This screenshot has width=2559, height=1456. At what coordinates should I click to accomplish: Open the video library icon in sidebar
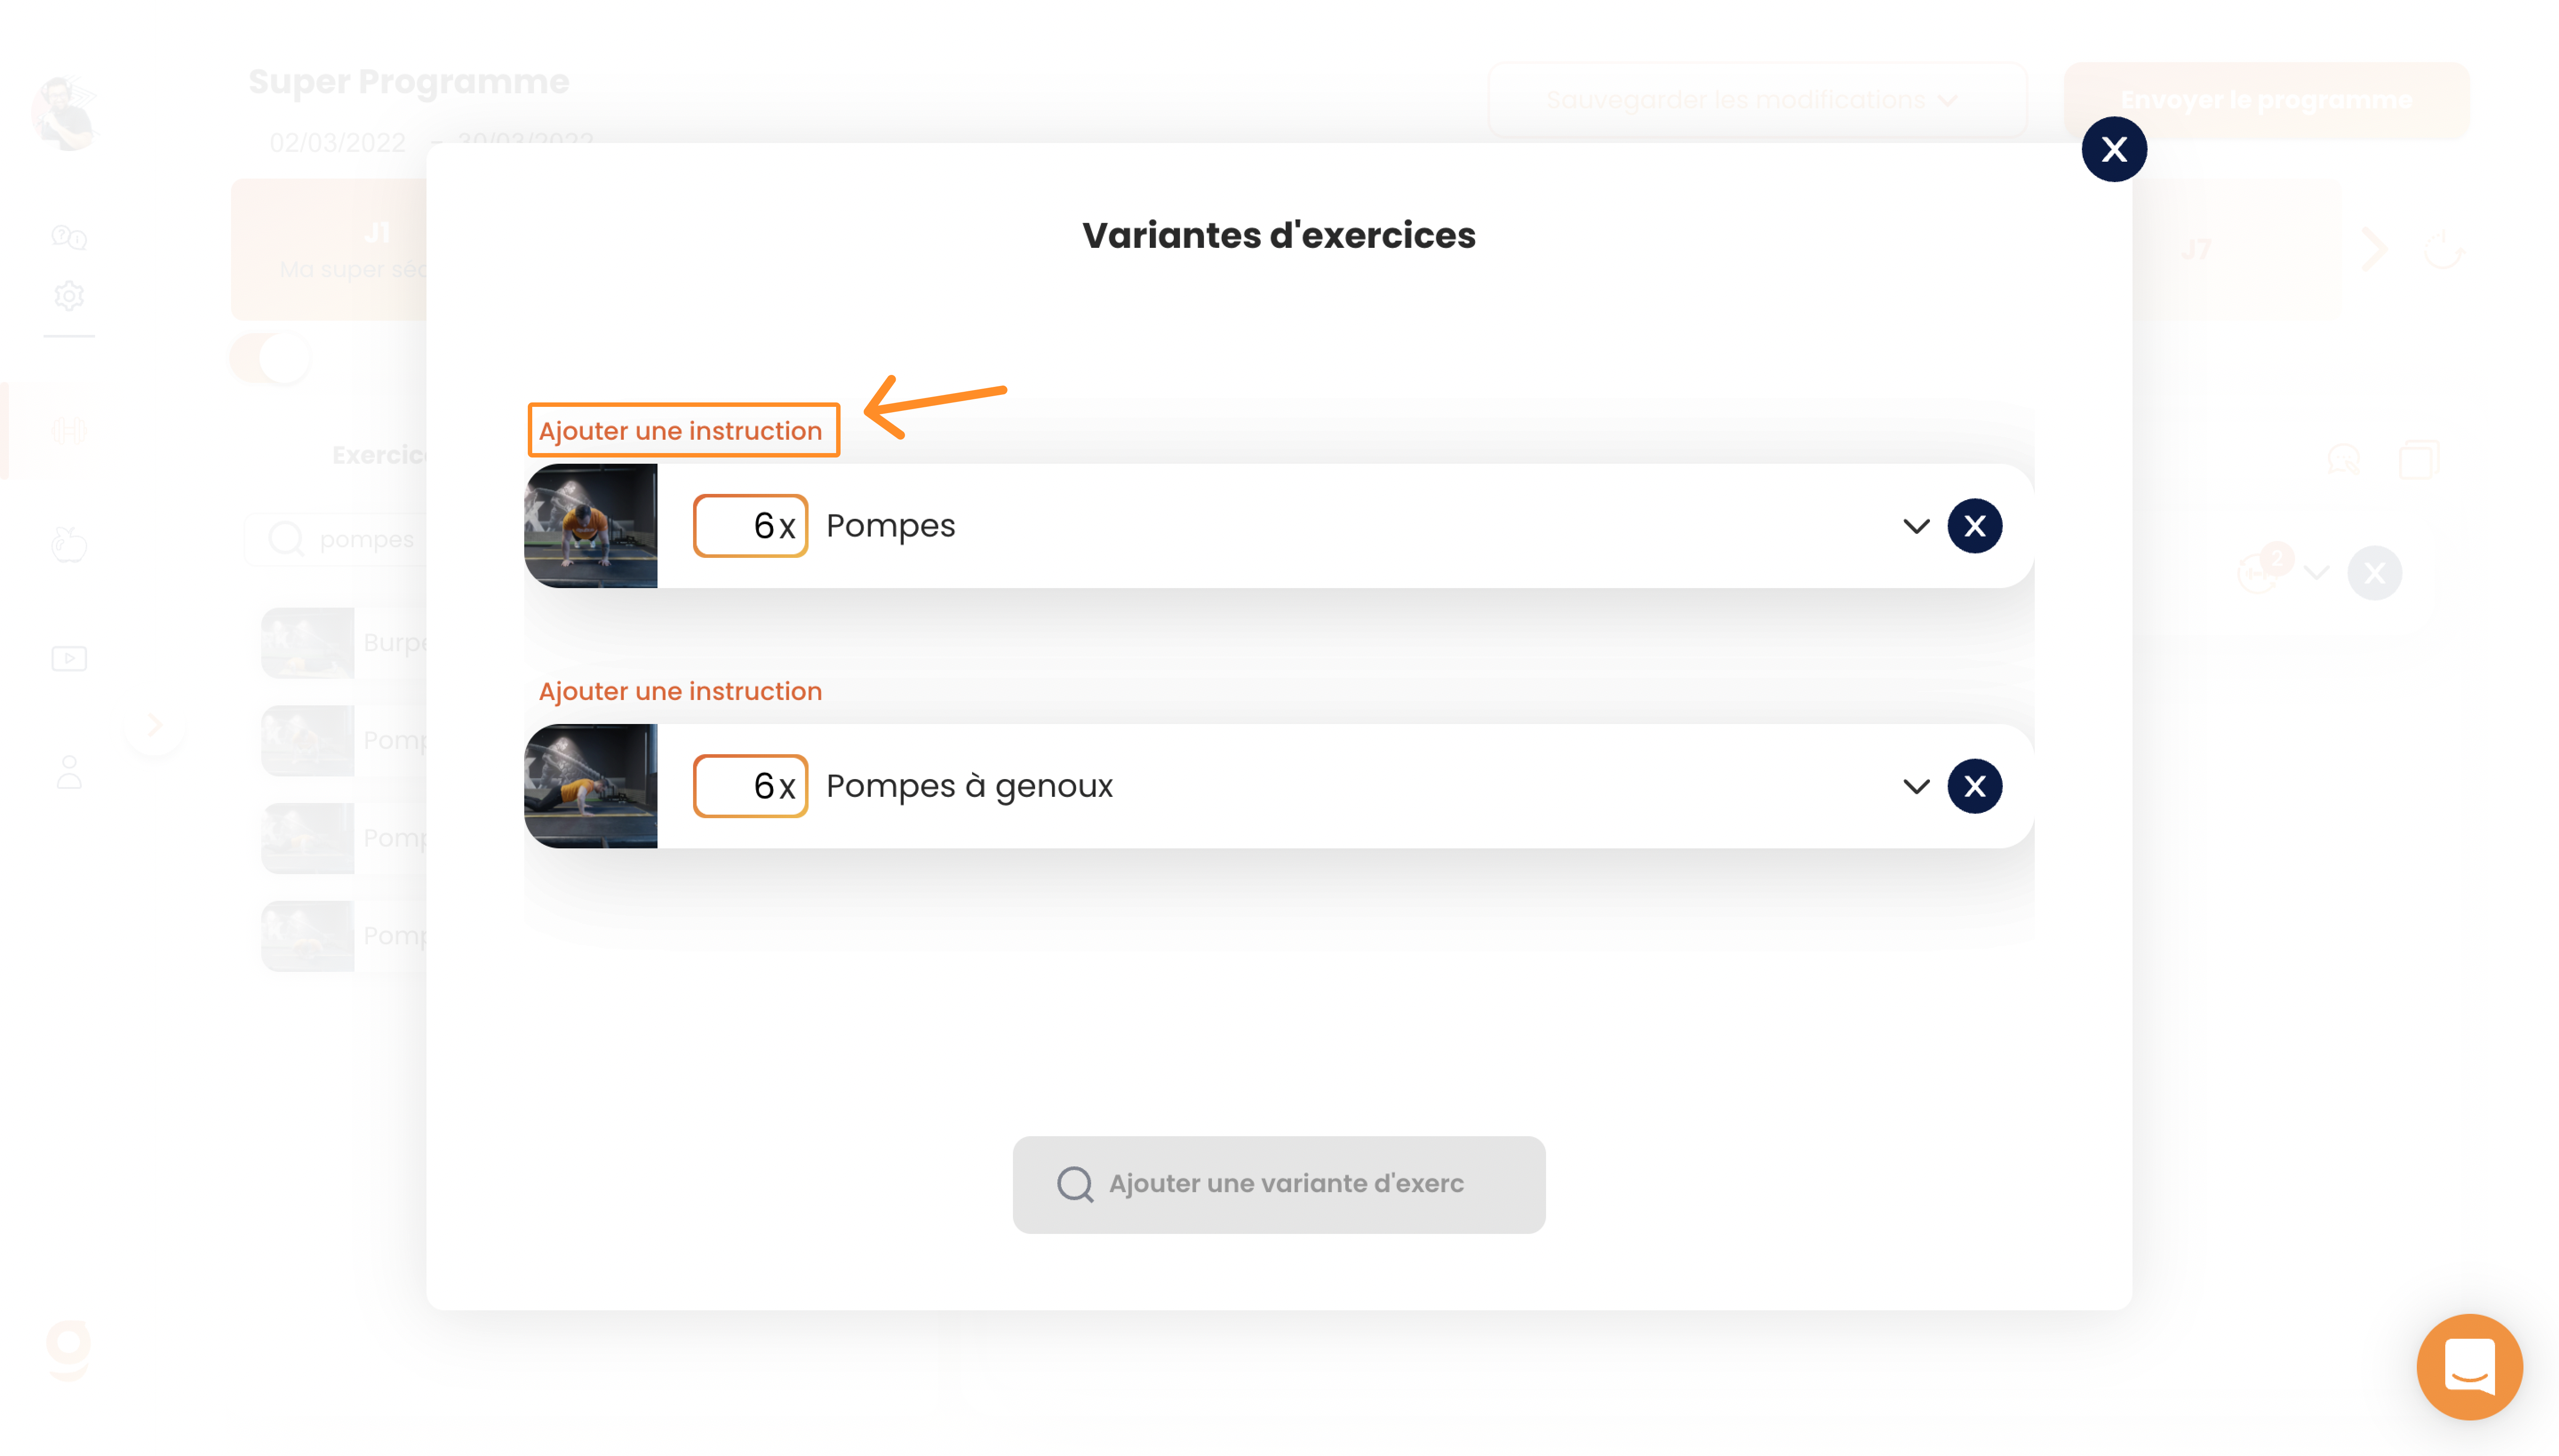point(69,658)
